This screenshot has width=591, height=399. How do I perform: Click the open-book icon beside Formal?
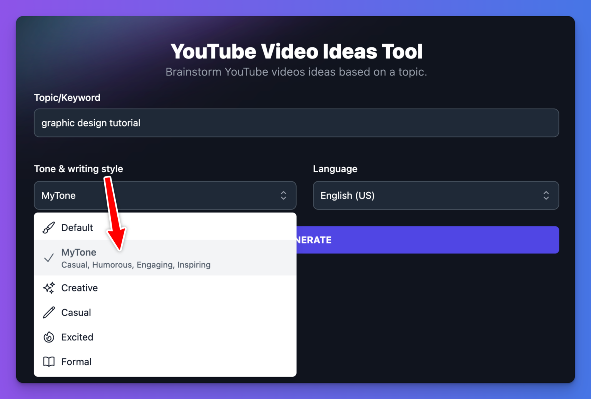48,362
